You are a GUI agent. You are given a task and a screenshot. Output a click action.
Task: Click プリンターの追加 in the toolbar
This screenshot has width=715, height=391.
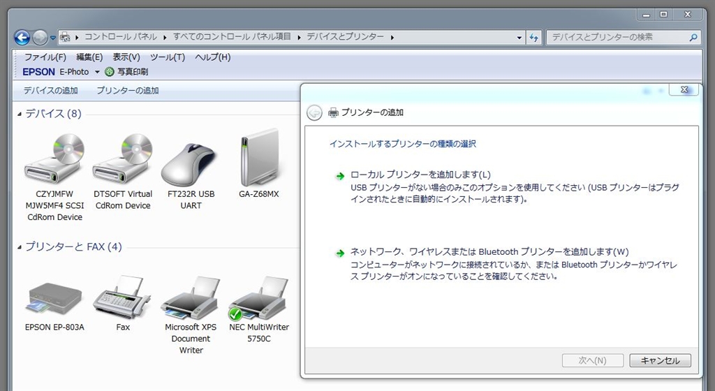pos(128,91)
